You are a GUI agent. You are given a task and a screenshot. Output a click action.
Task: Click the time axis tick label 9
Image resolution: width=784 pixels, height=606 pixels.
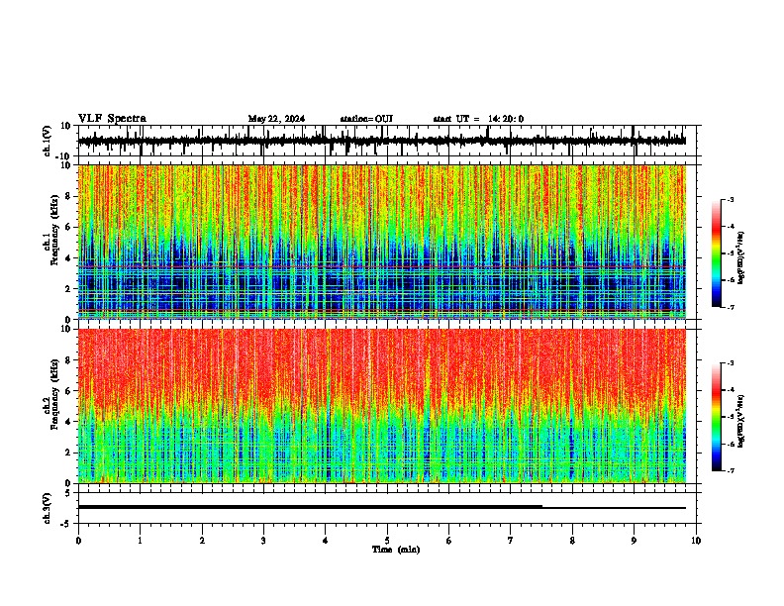(x=634, y=541)
